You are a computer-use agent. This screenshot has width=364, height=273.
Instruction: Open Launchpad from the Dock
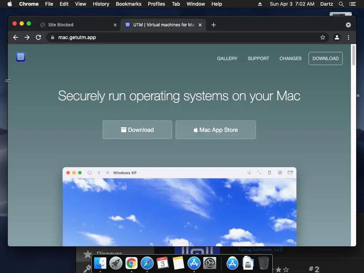coord(116,263)
